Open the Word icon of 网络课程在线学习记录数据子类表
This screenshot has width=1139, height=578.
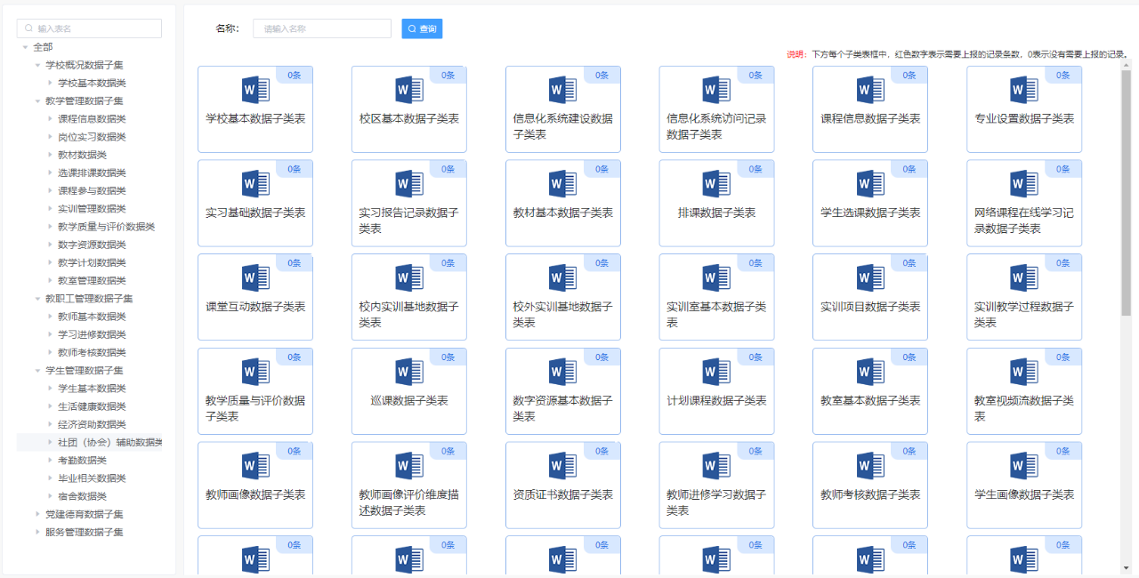(x=1024, y=184)
